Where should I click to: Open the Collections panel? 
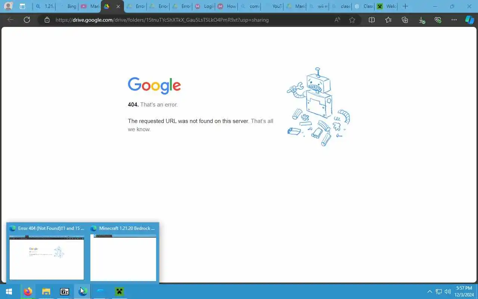tap(405, 20)
